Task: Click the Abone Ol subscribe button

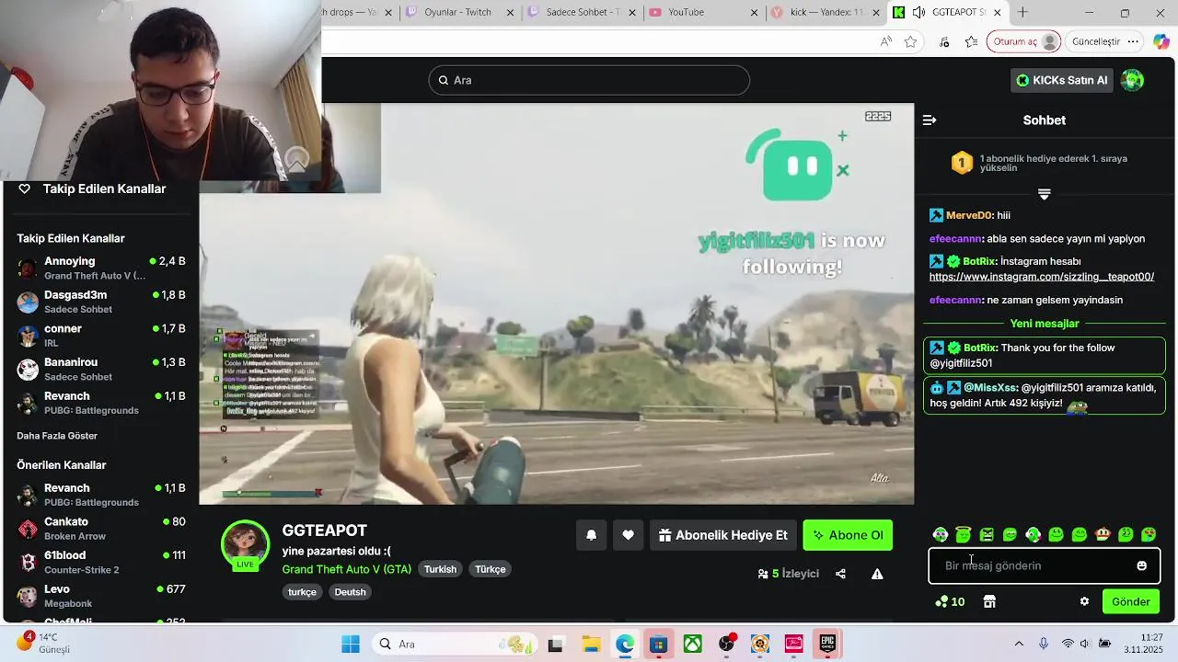Action: click(x=848, y=535)
